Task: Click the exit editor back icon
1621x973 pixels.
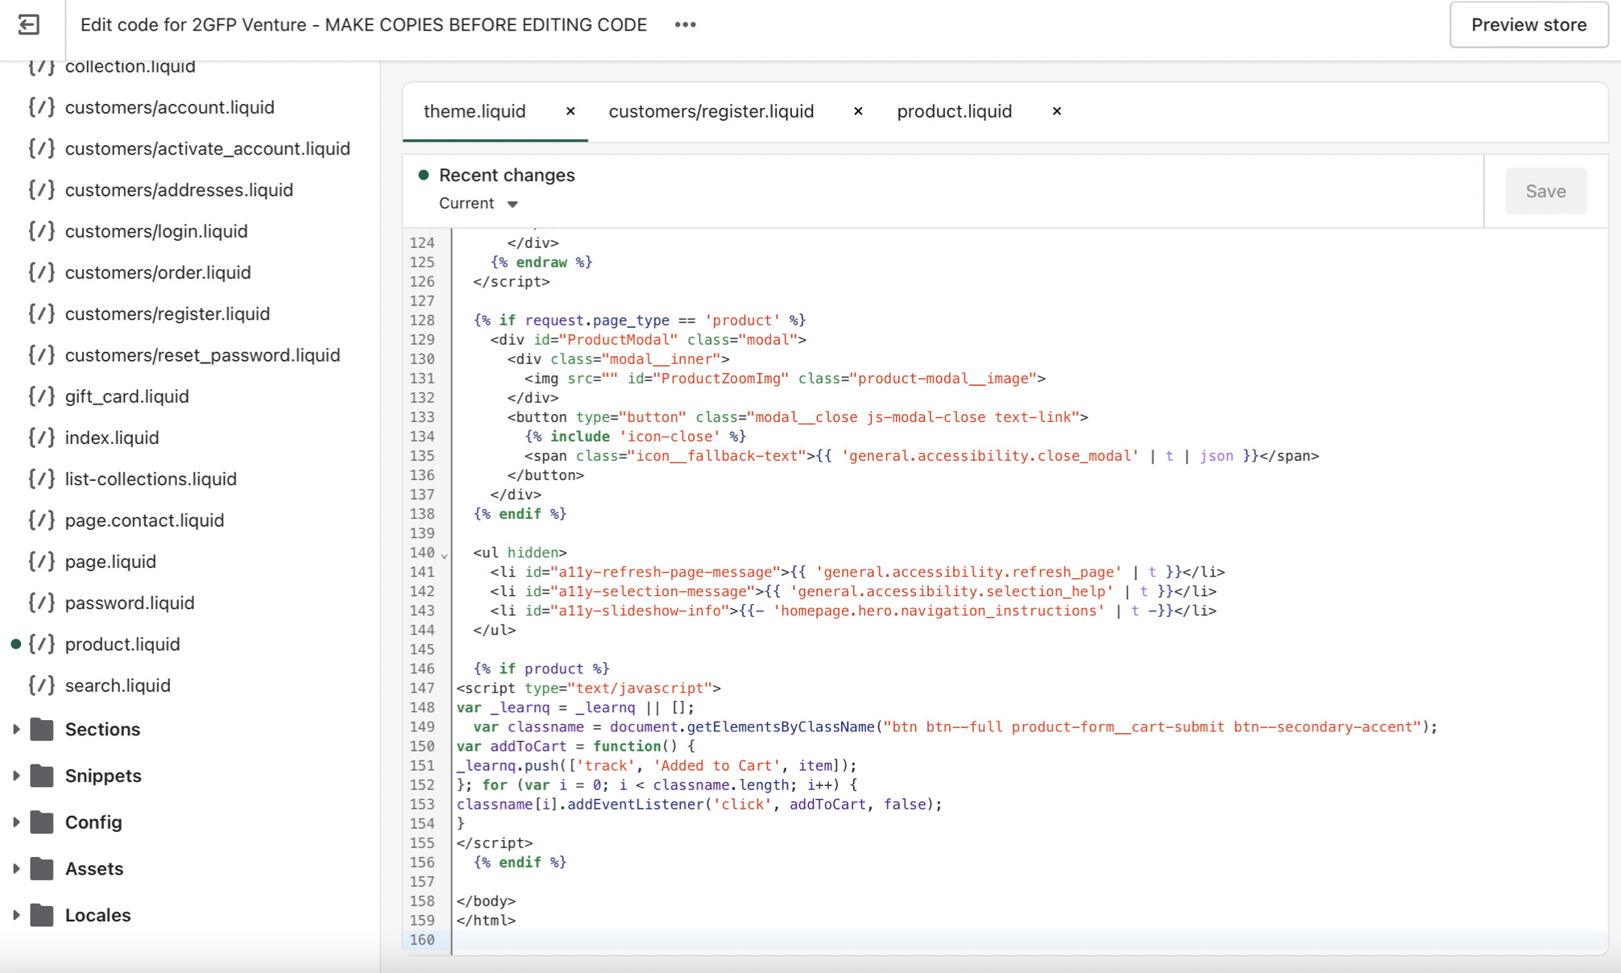Action: tap(29, 25)
